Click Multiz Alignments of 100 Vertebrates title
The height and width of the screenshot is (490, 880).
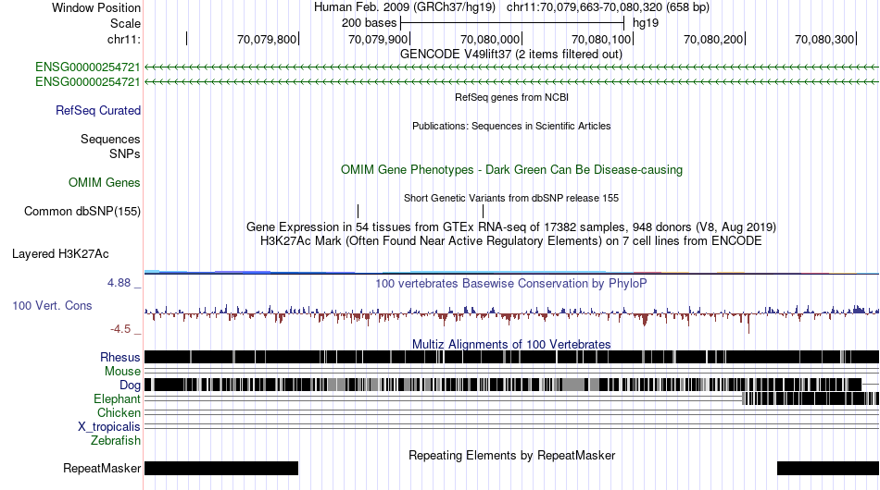pos(511,345)
